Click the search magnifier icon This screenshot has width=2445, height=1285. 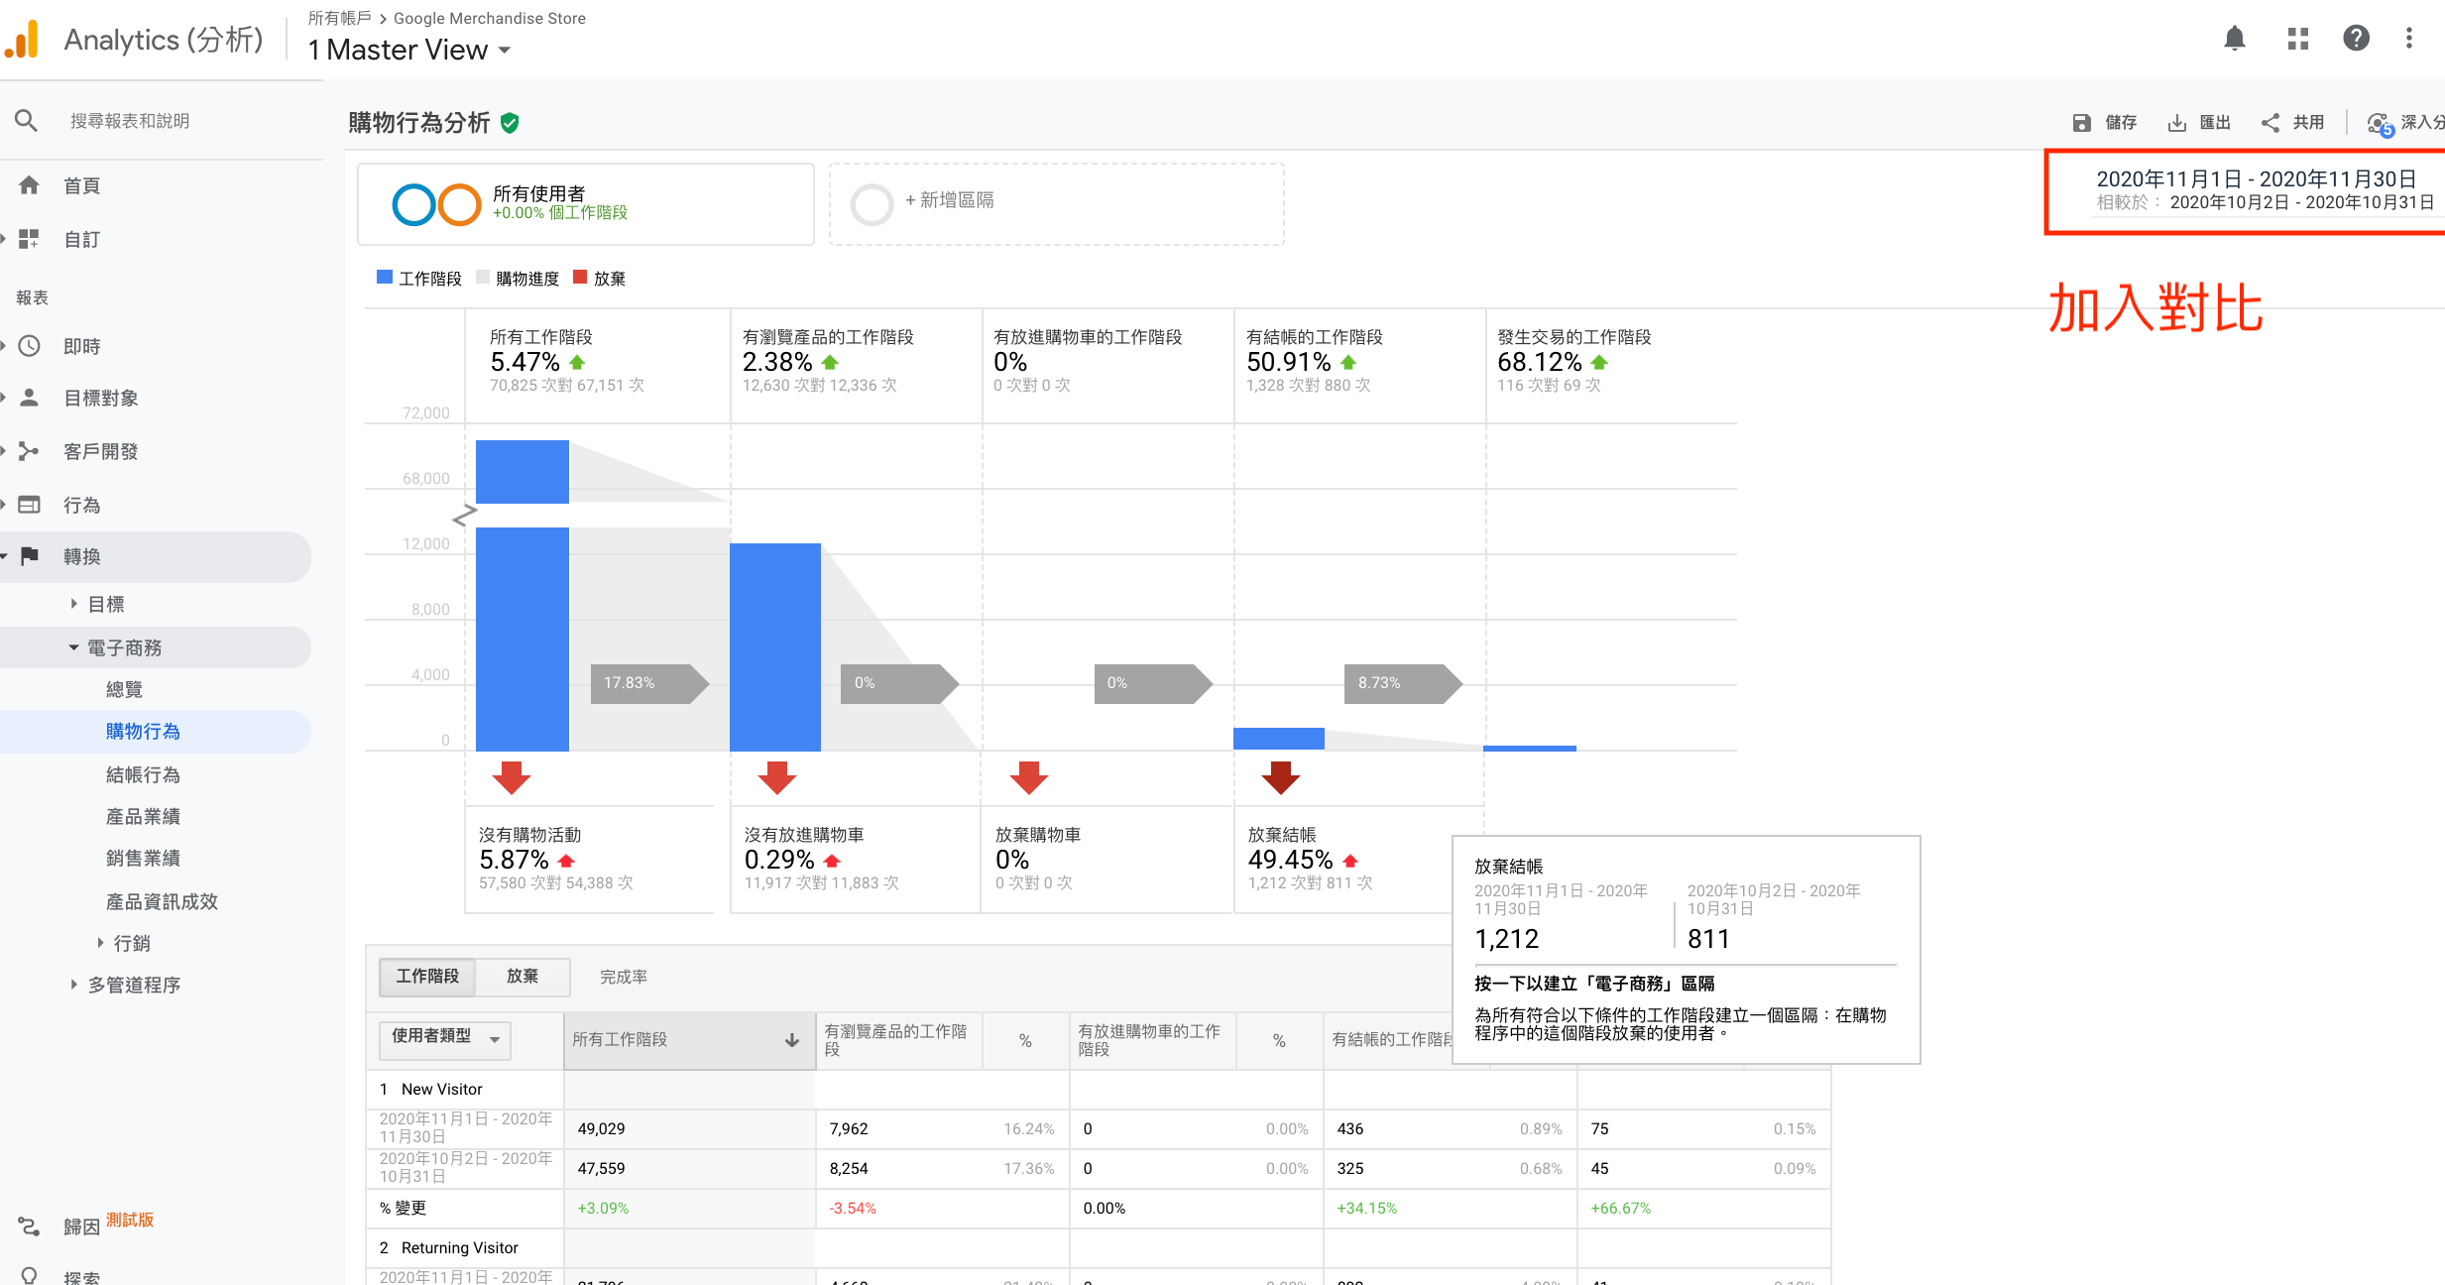[x=26, y=121]
